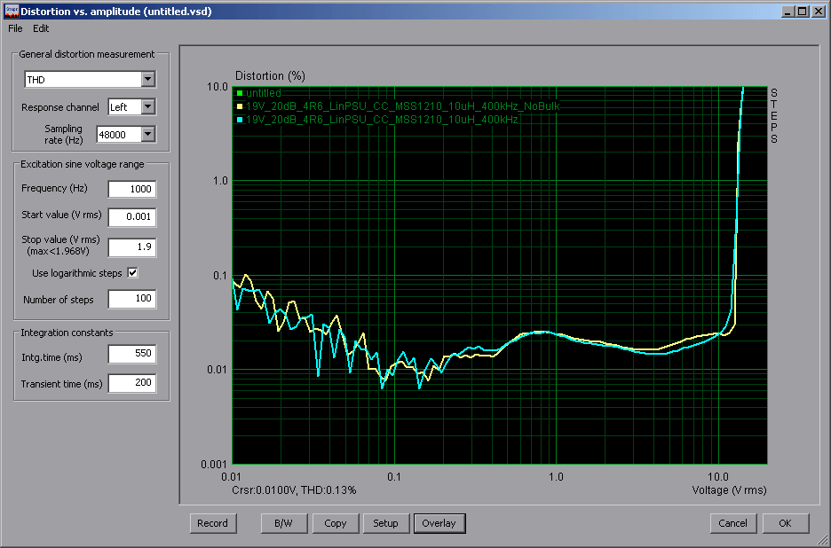Open the THD distortion type dropdown
The height and width of the screenshot is (548, 831).
tap(147, 80)
